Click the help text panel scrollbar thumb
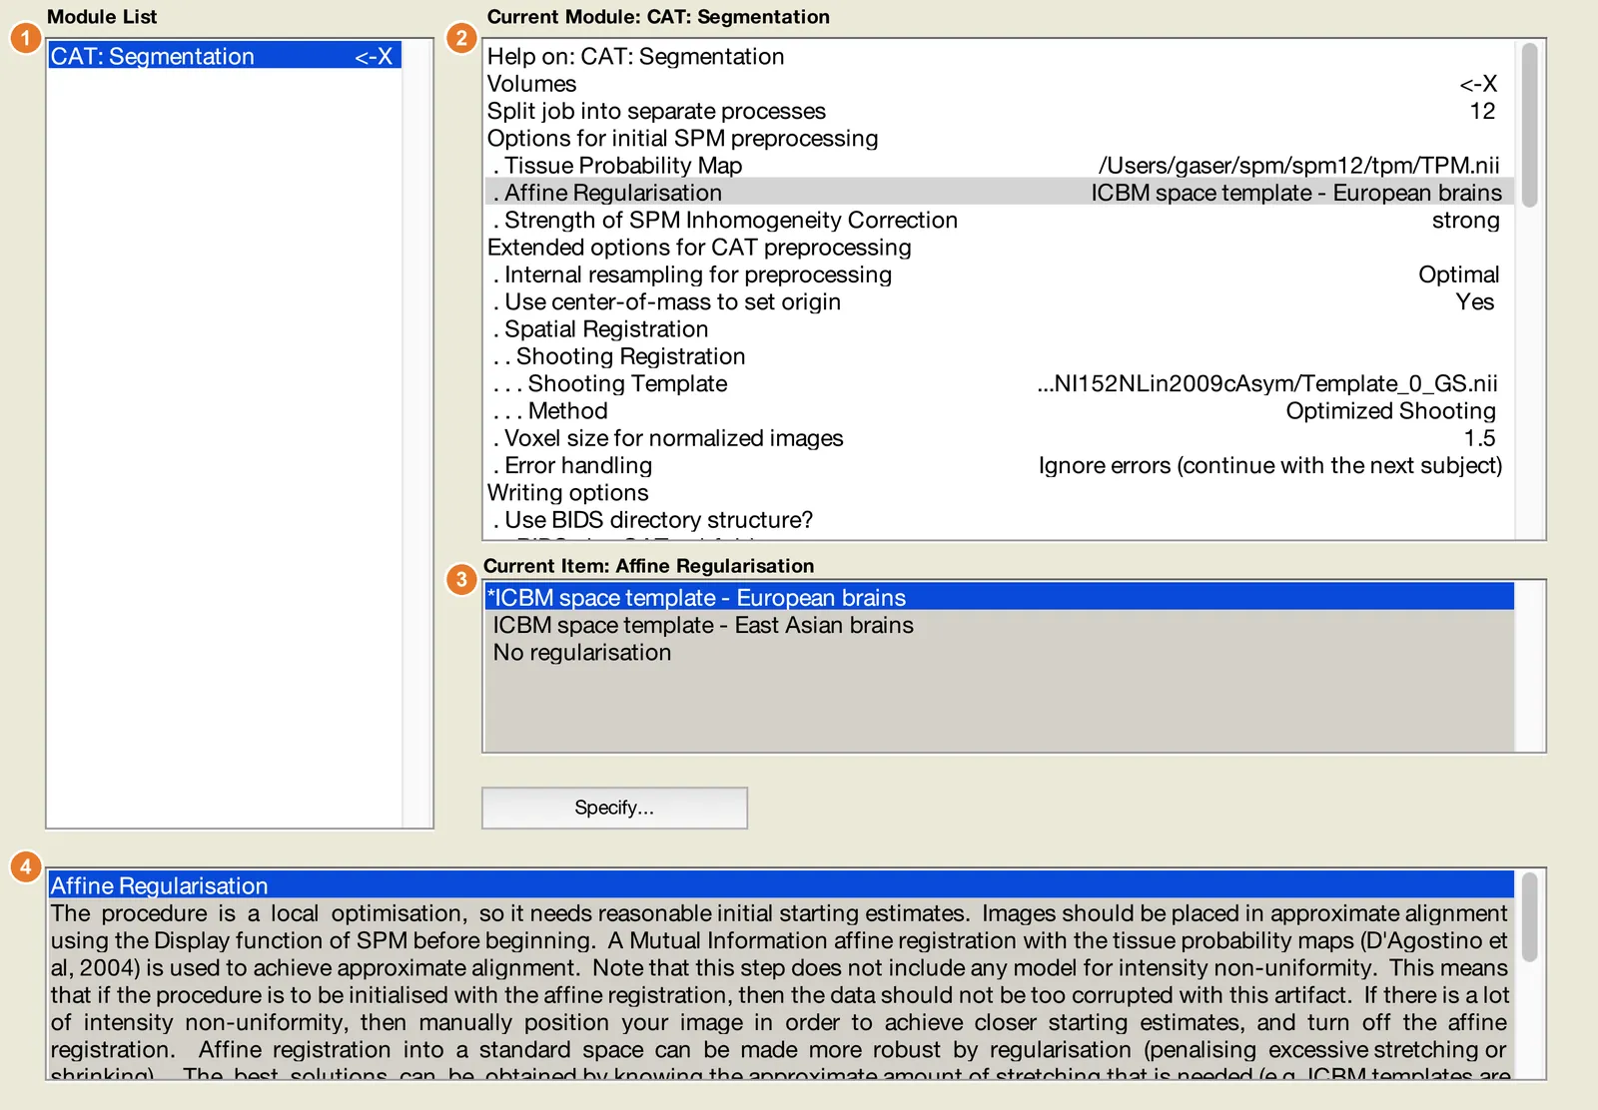The width and height of the screenshot is (1598, 1110). pos(1529,916)
